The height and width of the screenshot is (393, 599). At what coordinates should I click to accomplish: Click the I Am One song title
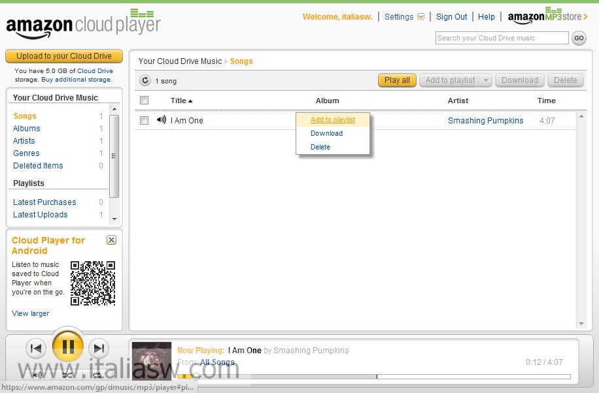tap(187, 121)
